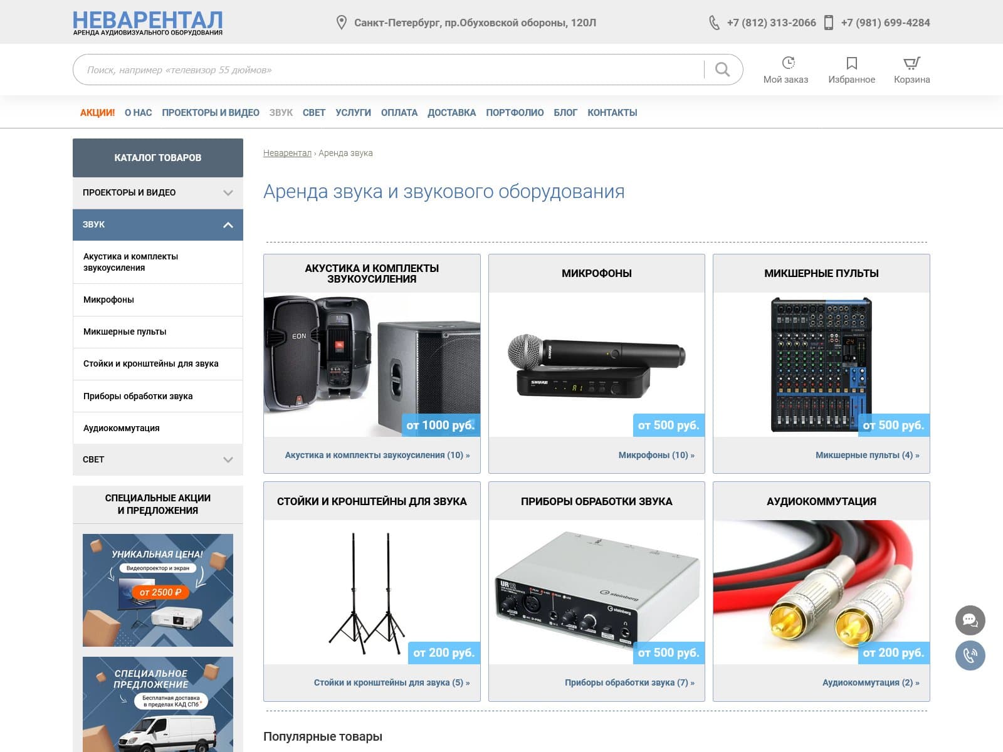
Task: Click the search magnifier icon
Action: [722, 70]
